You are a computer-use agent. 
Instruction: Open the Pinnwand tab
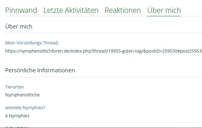pyautogui.click(x=21, y=10)
